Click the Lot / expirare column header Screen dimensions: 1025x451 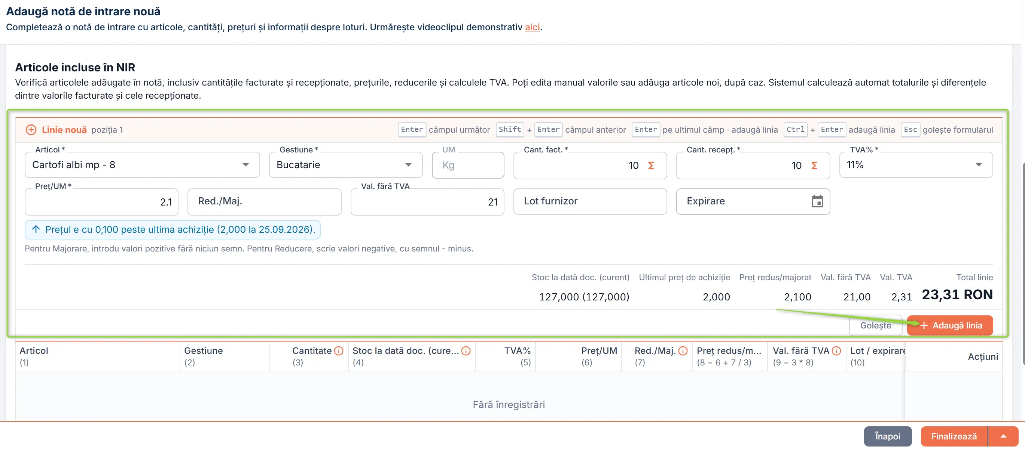click(875, 356)
